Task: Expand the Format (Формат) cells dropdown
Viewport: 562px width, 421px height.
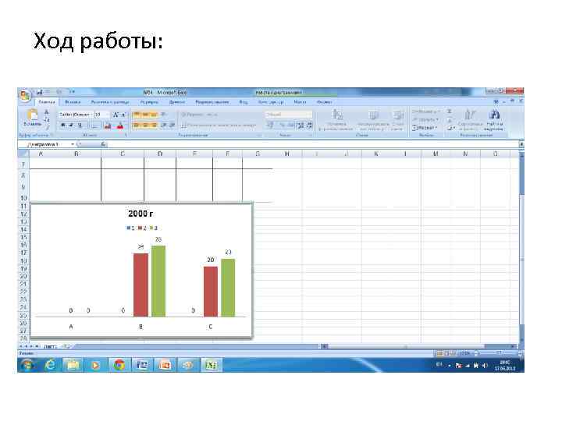Action: coord(425,127)
